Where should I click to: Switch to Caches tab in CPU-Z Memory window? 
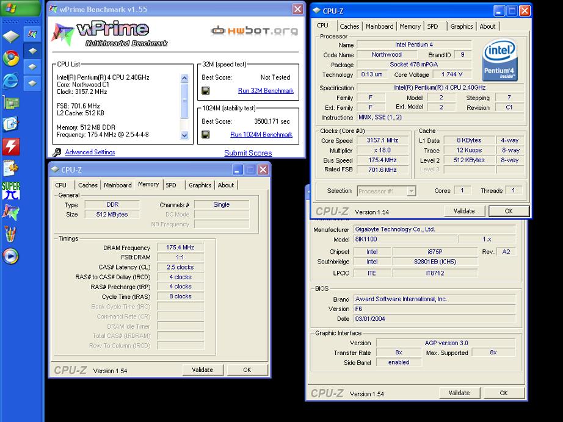coord(87,185)
